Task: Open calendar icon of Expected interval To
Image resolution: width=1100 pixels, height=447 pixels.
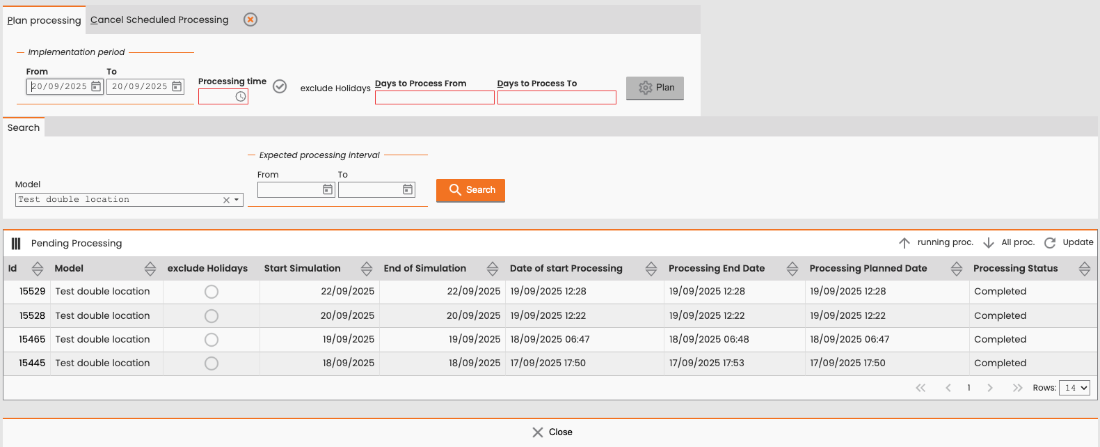Action: (x=408, y=189)
